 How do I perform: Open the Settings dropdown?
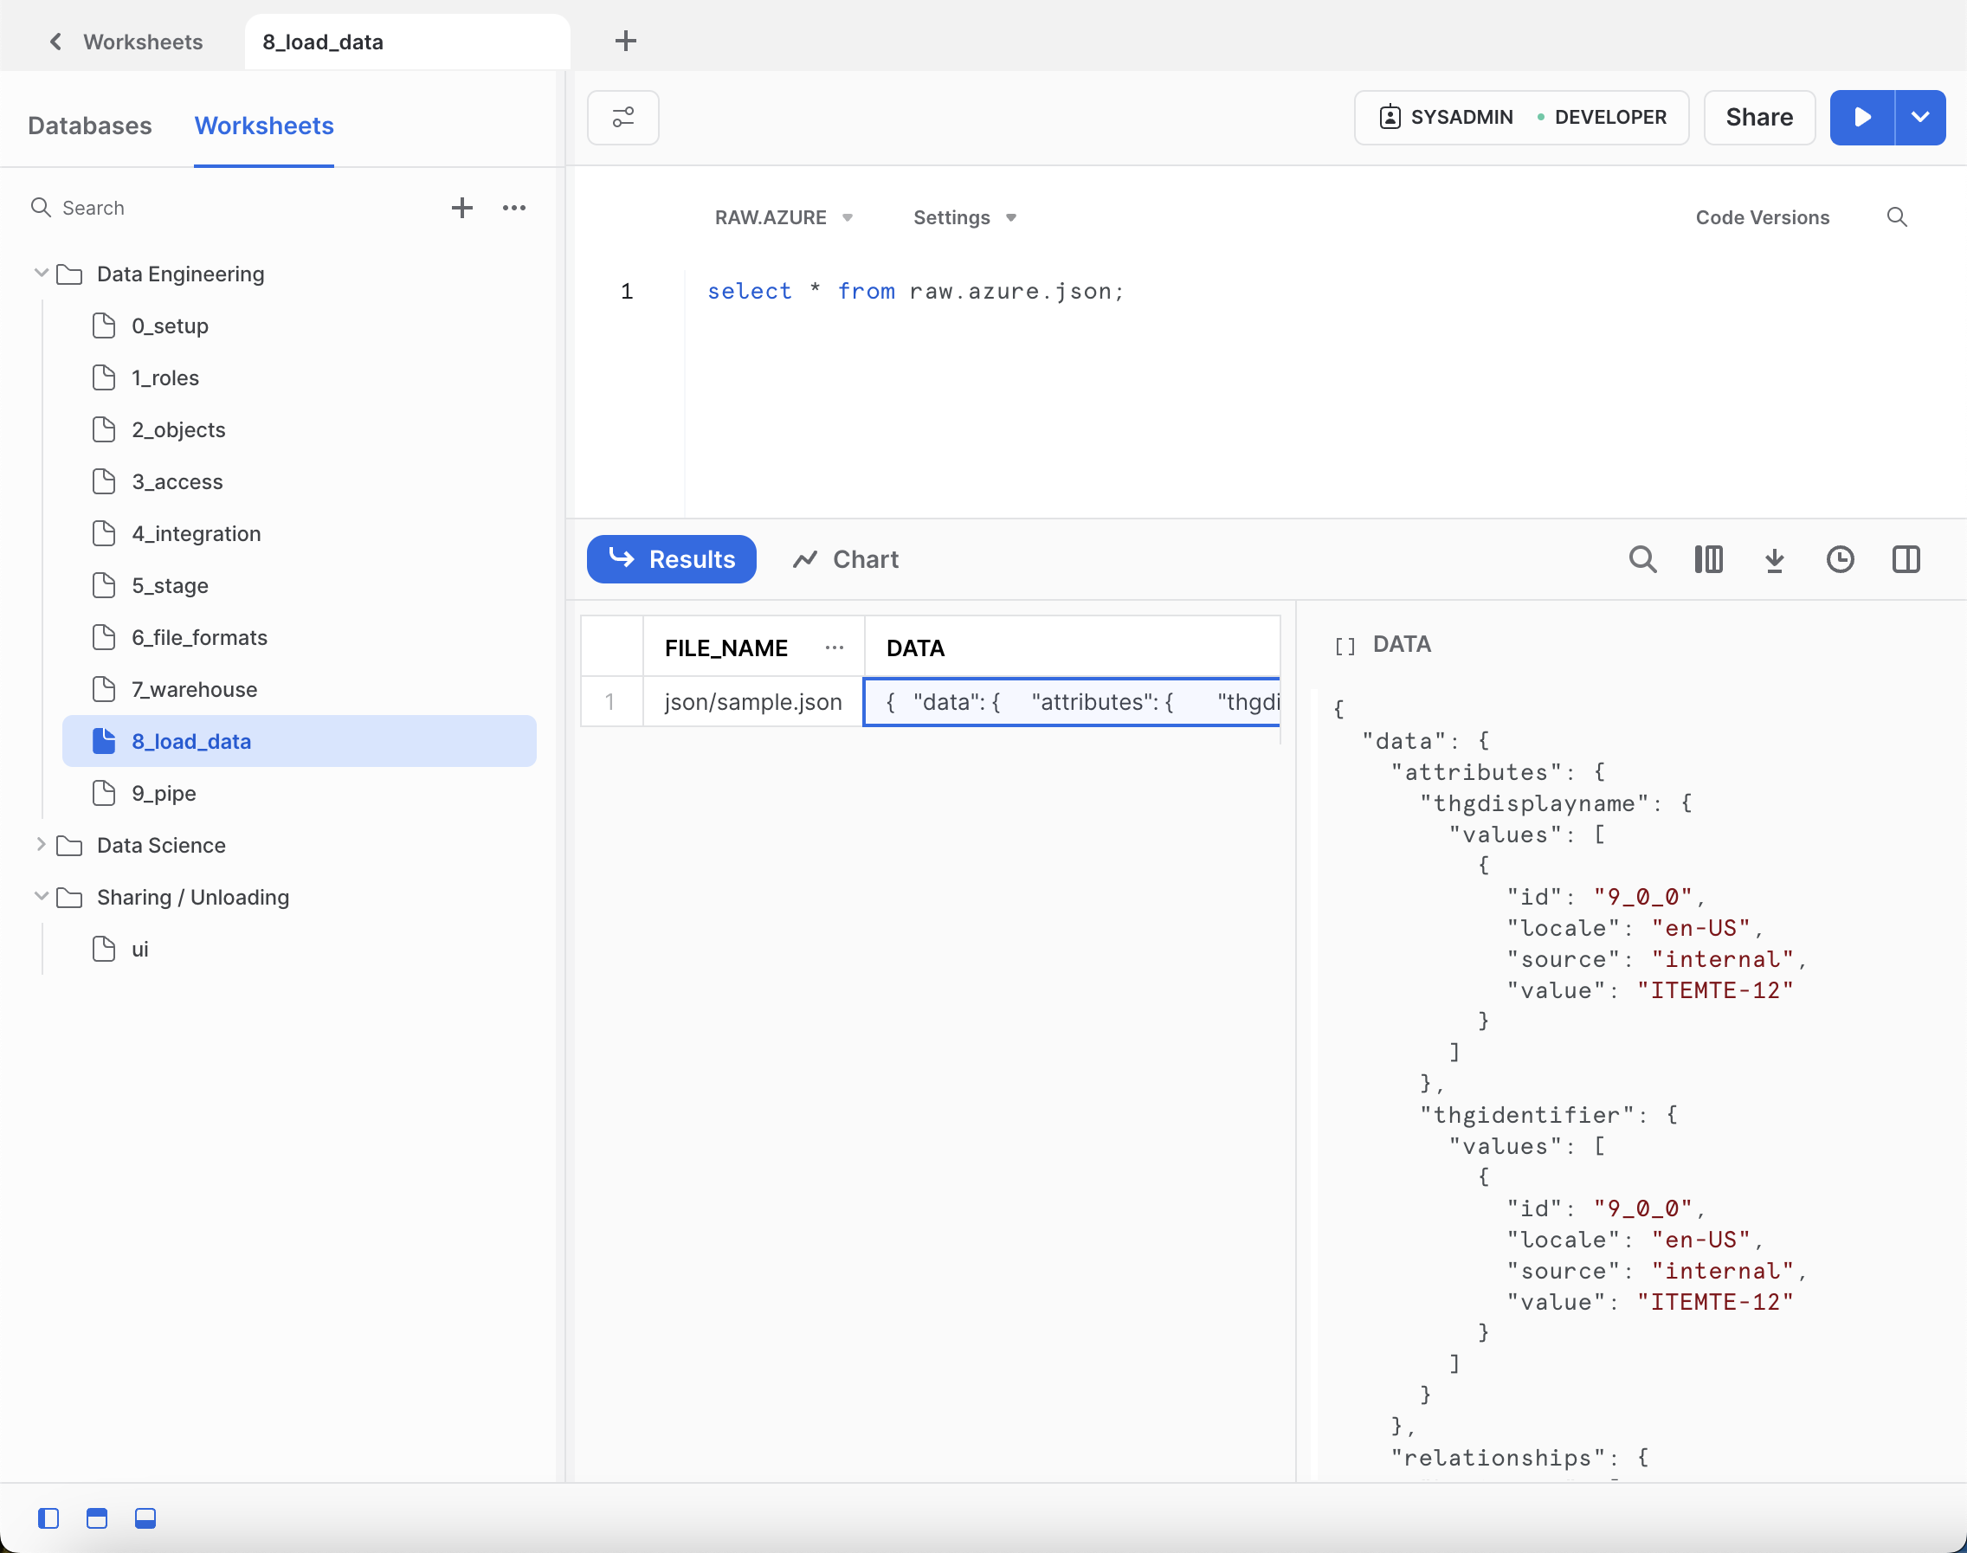[964, 217]
